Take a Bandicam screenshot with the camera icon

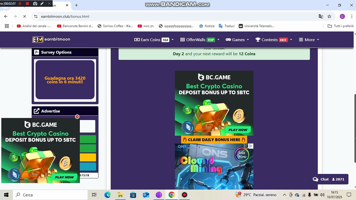click(35, 4)
